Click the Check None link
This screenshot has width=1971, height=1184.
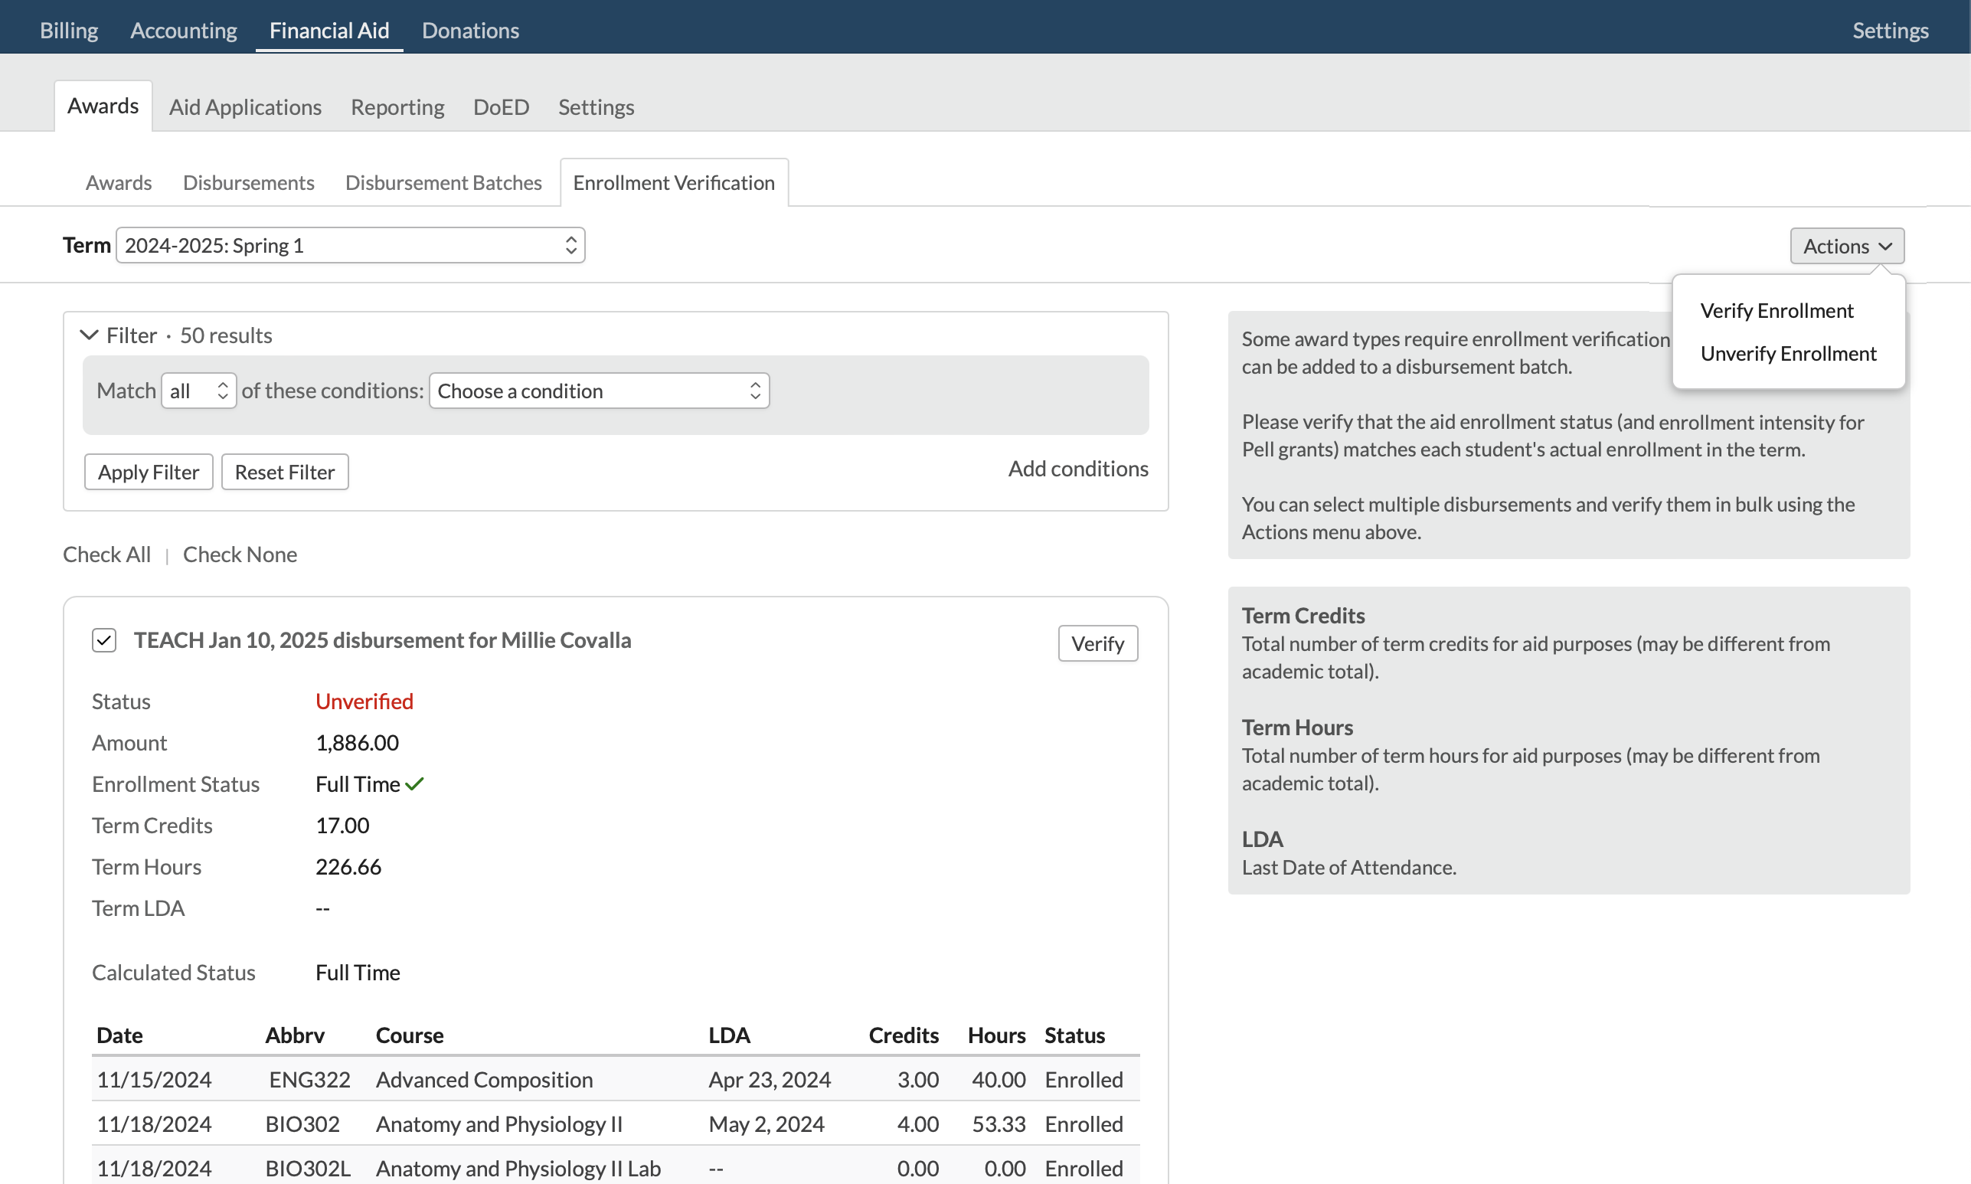tap(240, 554)
